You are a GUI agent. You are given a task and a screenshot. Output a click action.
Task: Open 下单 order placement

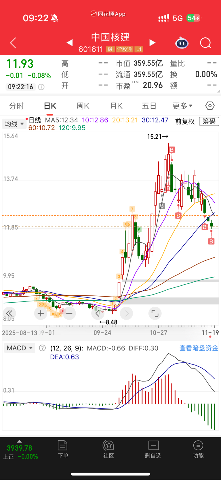(63, 449)
